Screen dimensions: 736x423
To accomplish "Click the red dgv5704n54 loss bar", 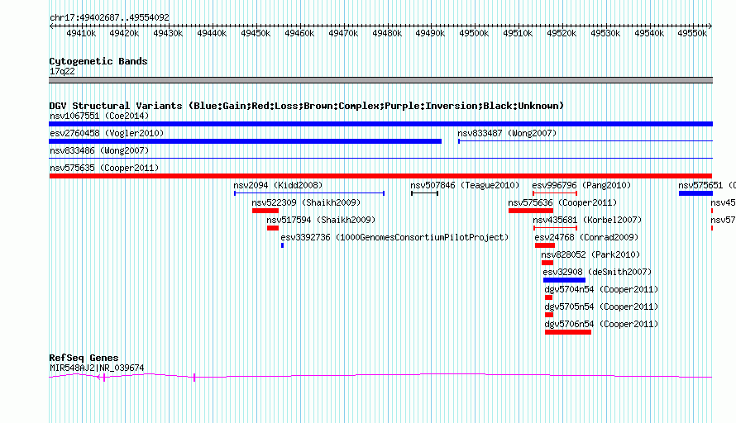I will [x=549, y=297].
